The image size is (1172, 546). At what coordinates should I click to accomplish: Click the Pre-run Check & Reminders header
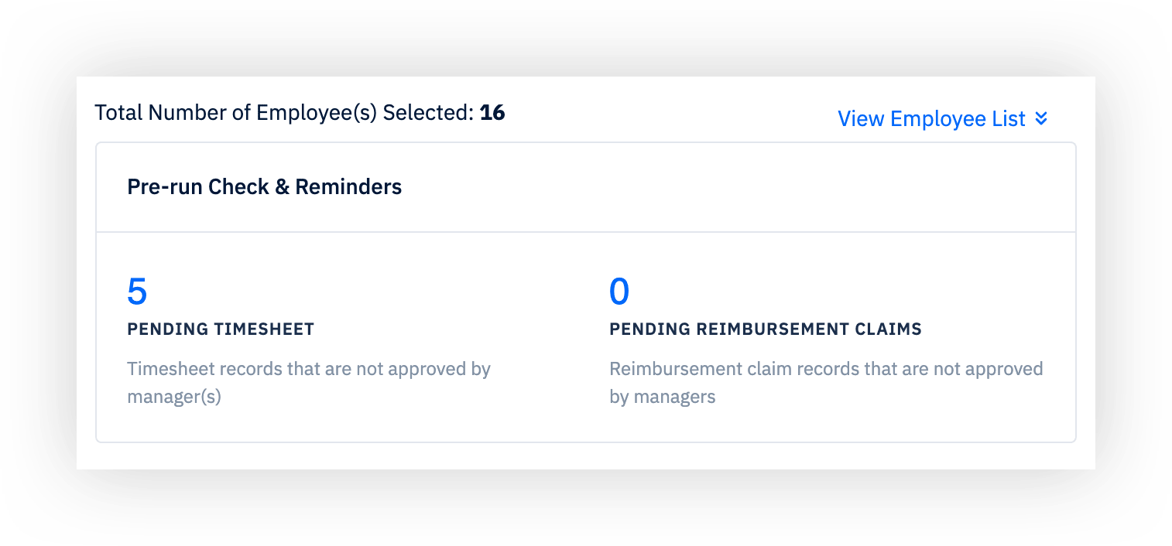[x=265, y=186]
